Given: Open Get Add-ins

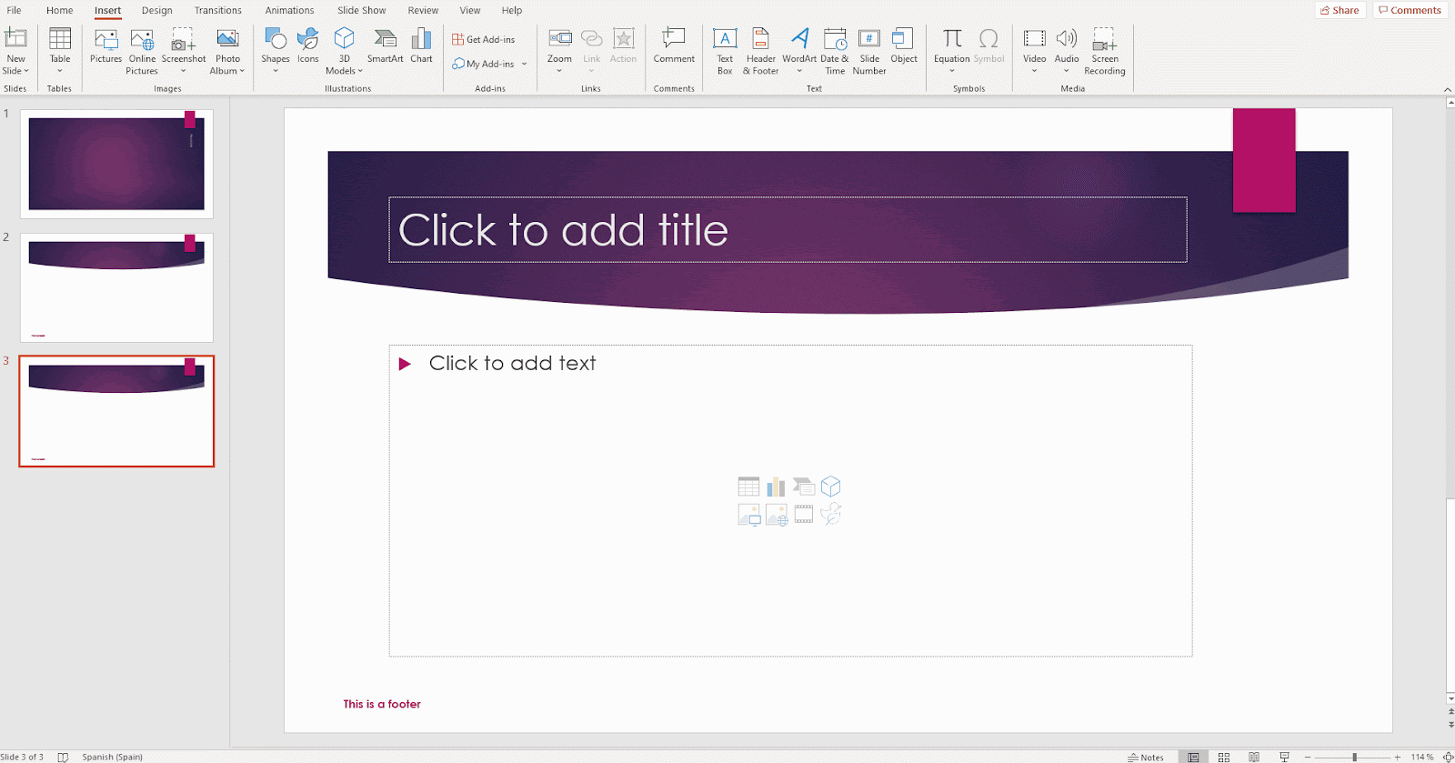Looking at the screenshot, I should (x=484, y=39).
